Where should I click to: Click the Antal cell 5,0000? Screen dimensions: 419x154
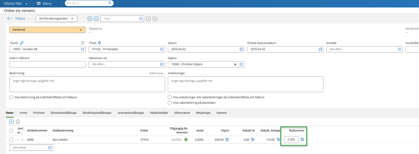click(x=199, y=140)
